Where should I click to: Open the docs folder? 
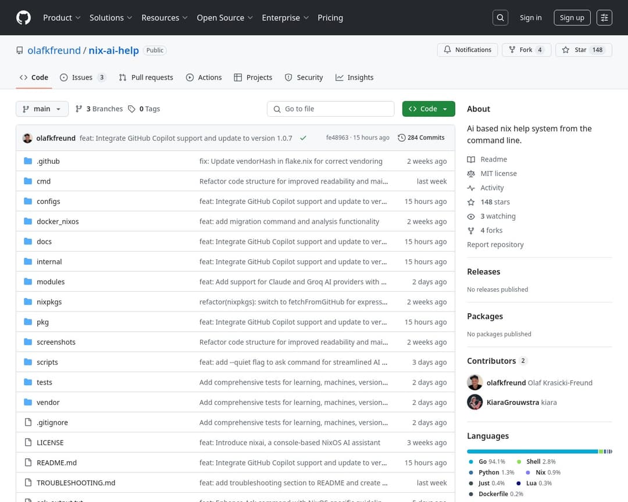(44, 241)
